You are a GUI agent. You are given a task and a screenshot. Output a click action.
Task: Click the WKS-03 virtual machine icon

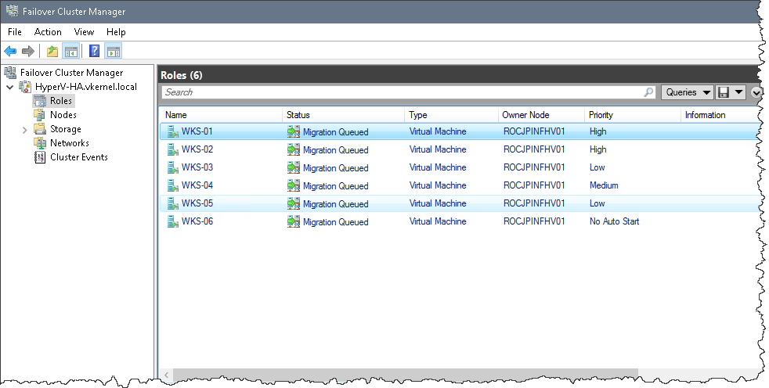click(172, 167)
